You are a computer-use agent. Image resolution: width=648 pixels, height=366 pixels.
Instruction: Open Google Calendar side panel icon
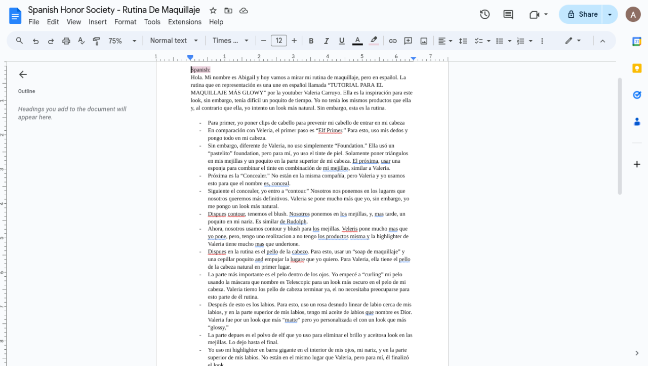pyautogui.click(x=637, y=42)
